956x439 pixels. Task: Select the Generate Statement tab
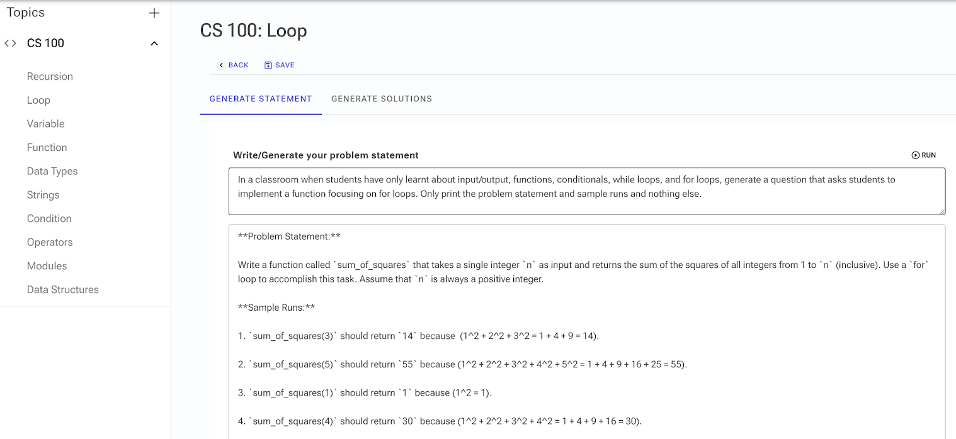261,99
